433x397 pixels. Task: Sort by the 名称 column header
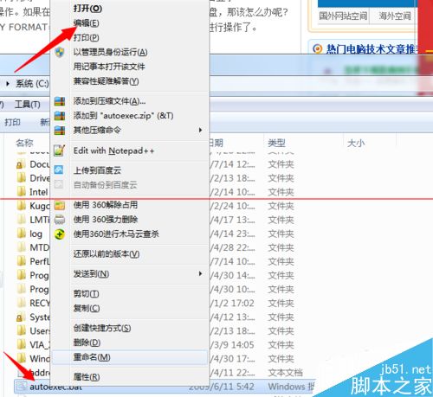[24, 143]
